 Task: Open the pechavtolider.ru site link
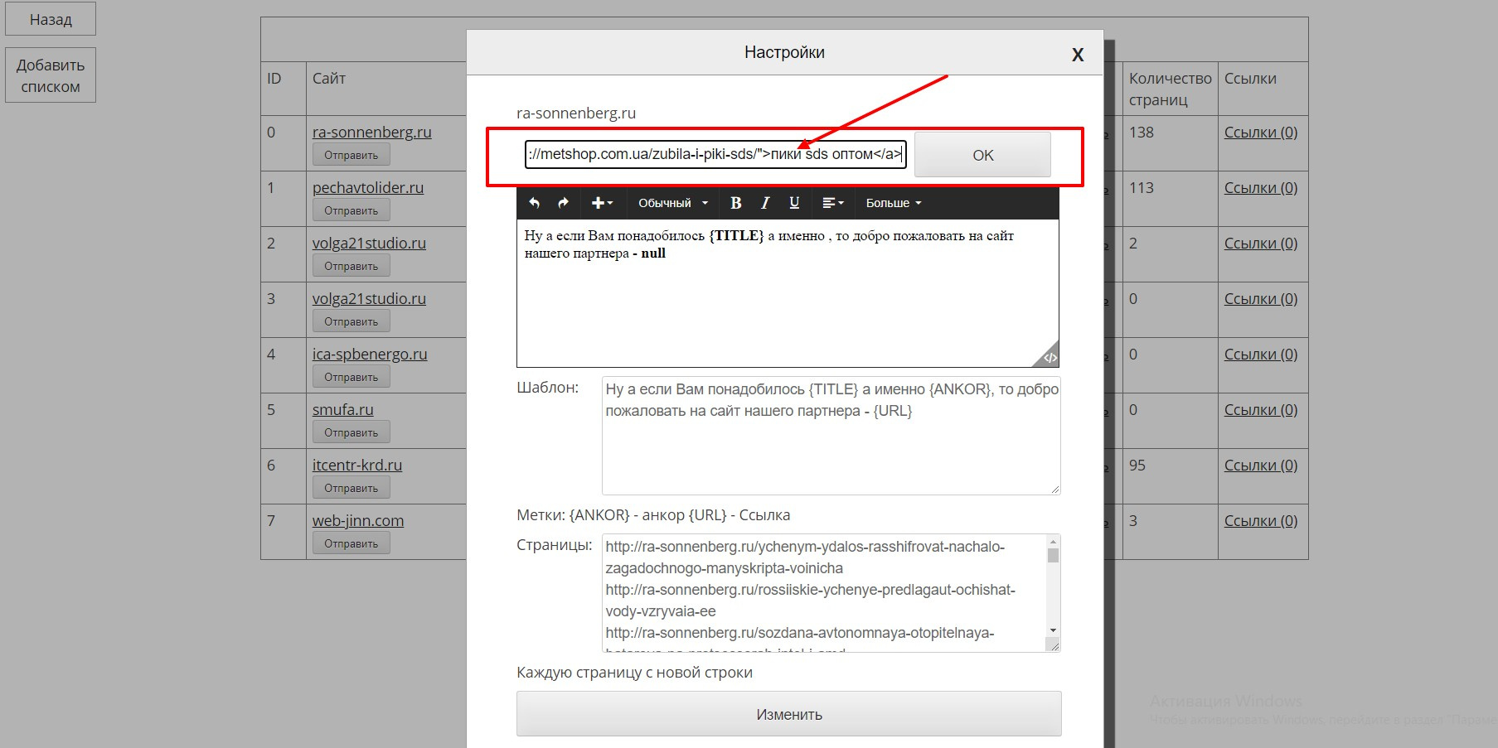pyautogui.click(x=368, y=187)
